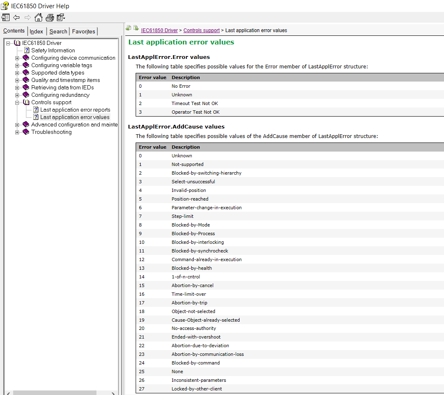
Task: Expand Configuring variable tags node
Action: (x=17, y=65)
